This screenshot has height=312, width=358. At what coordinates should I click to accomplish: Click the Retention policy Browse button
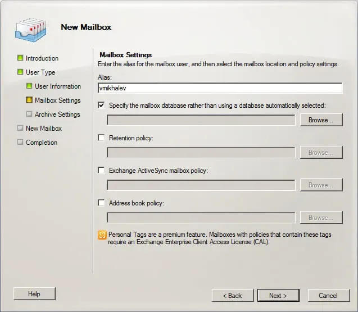click(x=321, y=152)
